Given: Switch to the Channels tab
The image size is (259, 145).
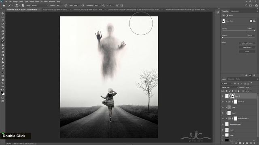Looking at the screenshot, I should 231,79.
